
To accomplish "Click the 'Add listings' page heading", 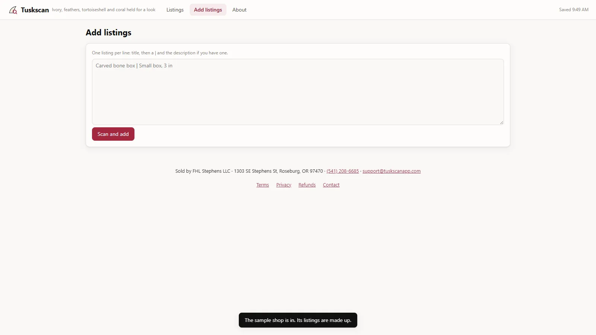I will pyautogui.click(x=108, y=32).
